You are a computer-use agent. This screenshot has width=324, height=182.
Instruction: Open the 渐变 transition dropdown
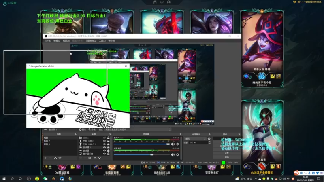click(196, 138)
